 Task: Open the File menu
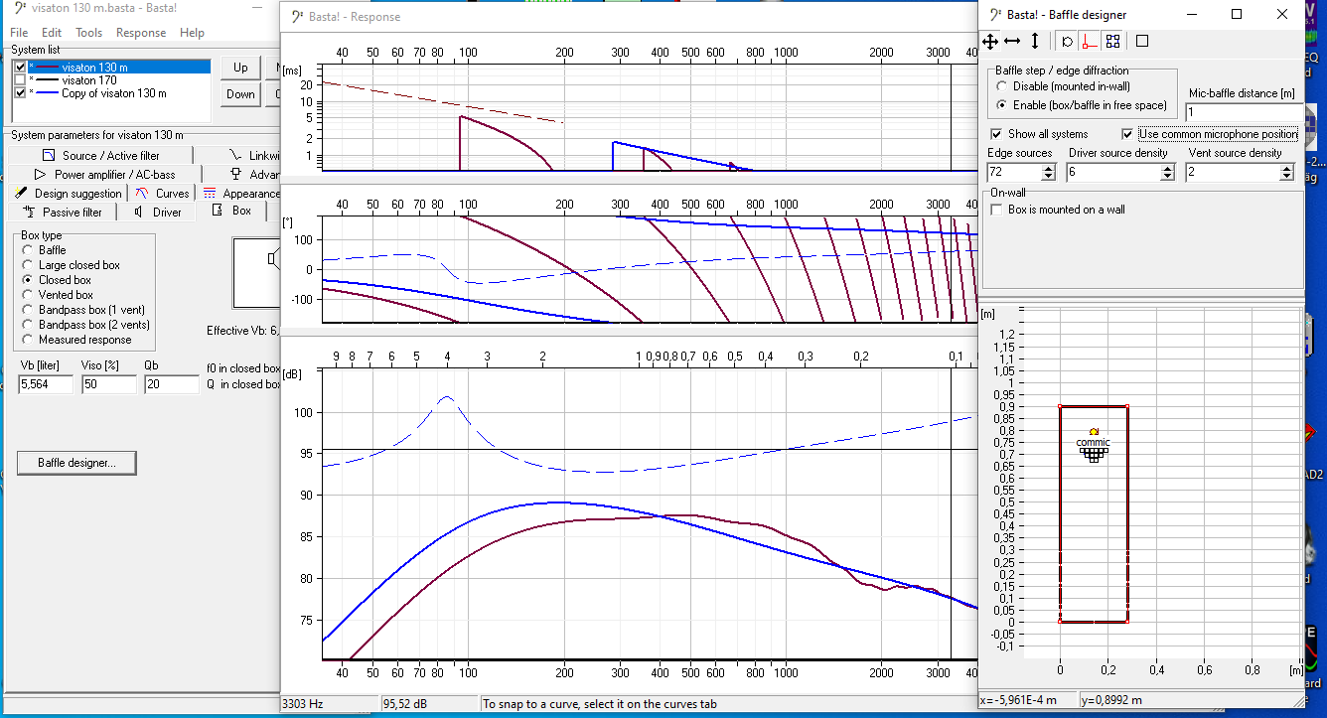pyautogui.click(x=19, y=33)
